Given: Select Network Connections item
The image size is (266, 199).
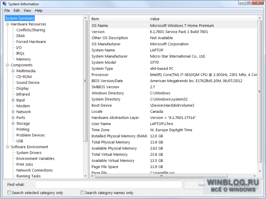Looking at the screenshot, I should [34, 170].
